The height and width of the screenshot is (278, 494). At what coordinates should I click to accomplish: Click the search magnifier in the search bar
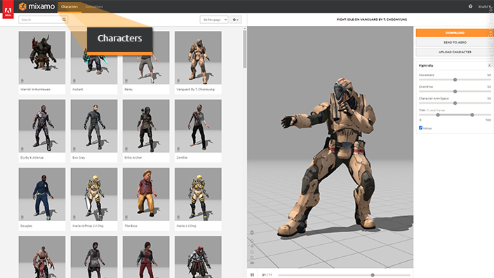(64, 20)
